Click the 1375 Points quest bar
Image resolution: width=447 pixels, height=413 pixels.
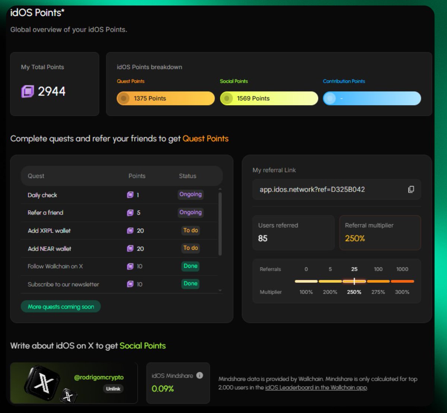[x=166, y=98]
